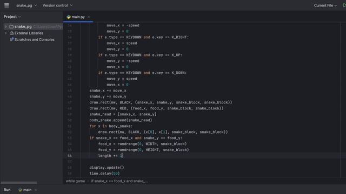This screenshot has height=194, width=346.
Task: Open the snake_pg project dropdown
Action: coord(26,5)
